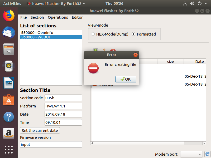
Task: Click Set the current date button
Action: pyautogui.click(x=40, y=130)
